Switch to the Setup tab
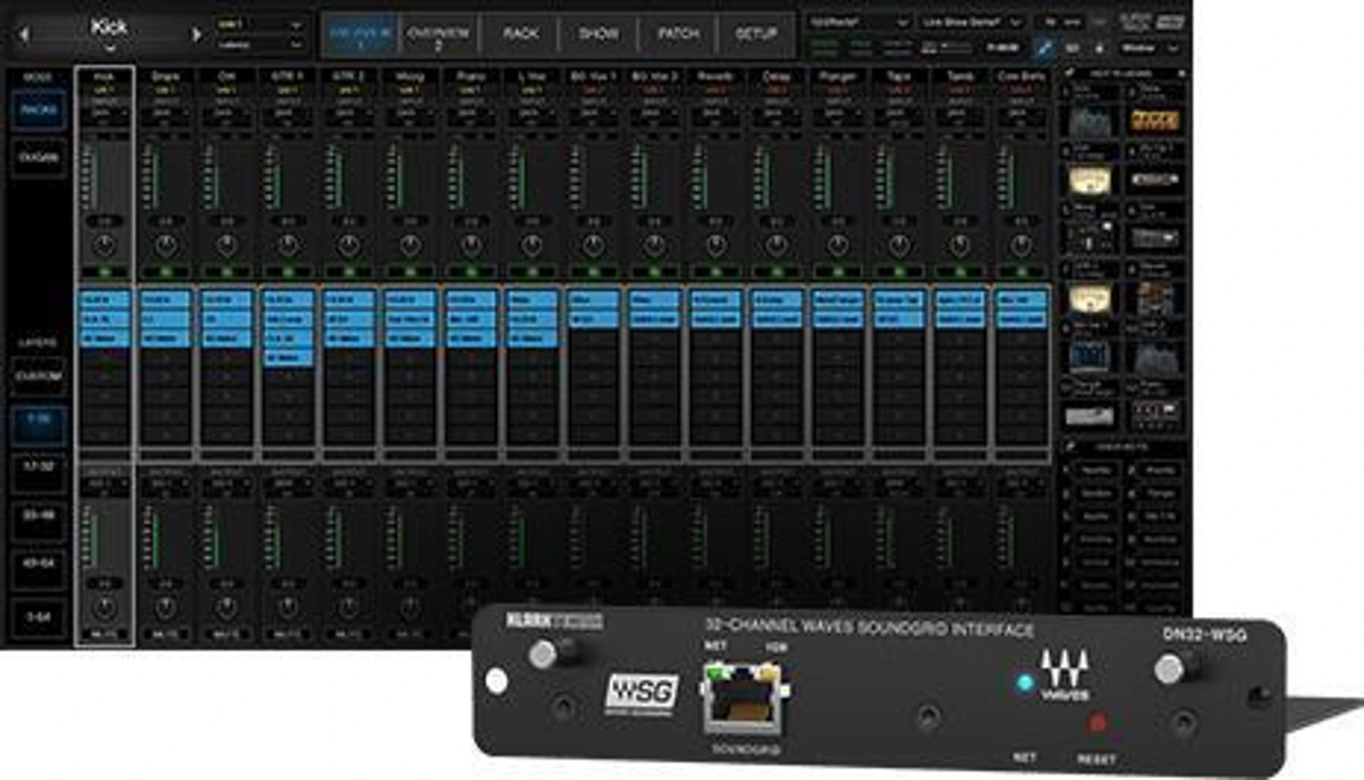This screenshot has height=780, width=1364. [x=756, y=35]
